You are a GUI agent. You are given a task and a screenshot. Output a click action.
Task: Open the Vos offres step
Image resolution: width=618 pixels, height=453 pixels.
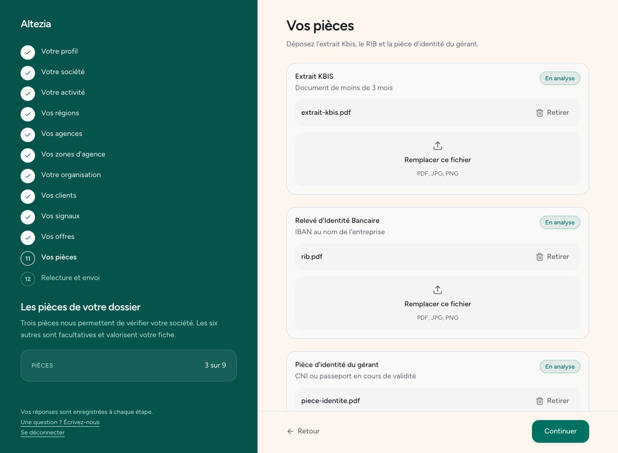tap(58, 237)
